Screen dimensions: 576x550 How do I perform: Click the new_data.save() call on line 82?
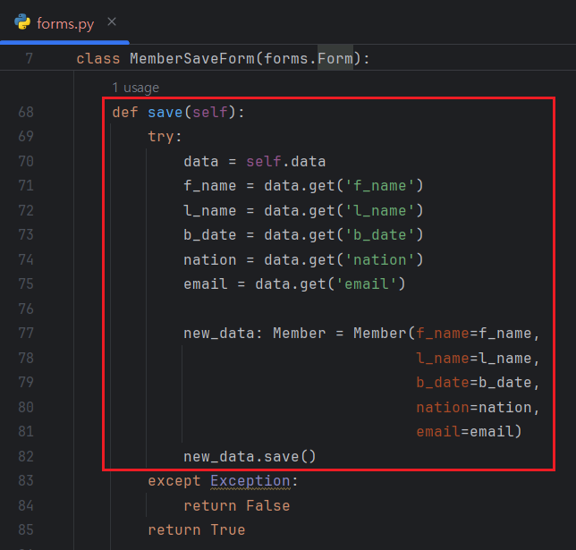pos(250,456)
